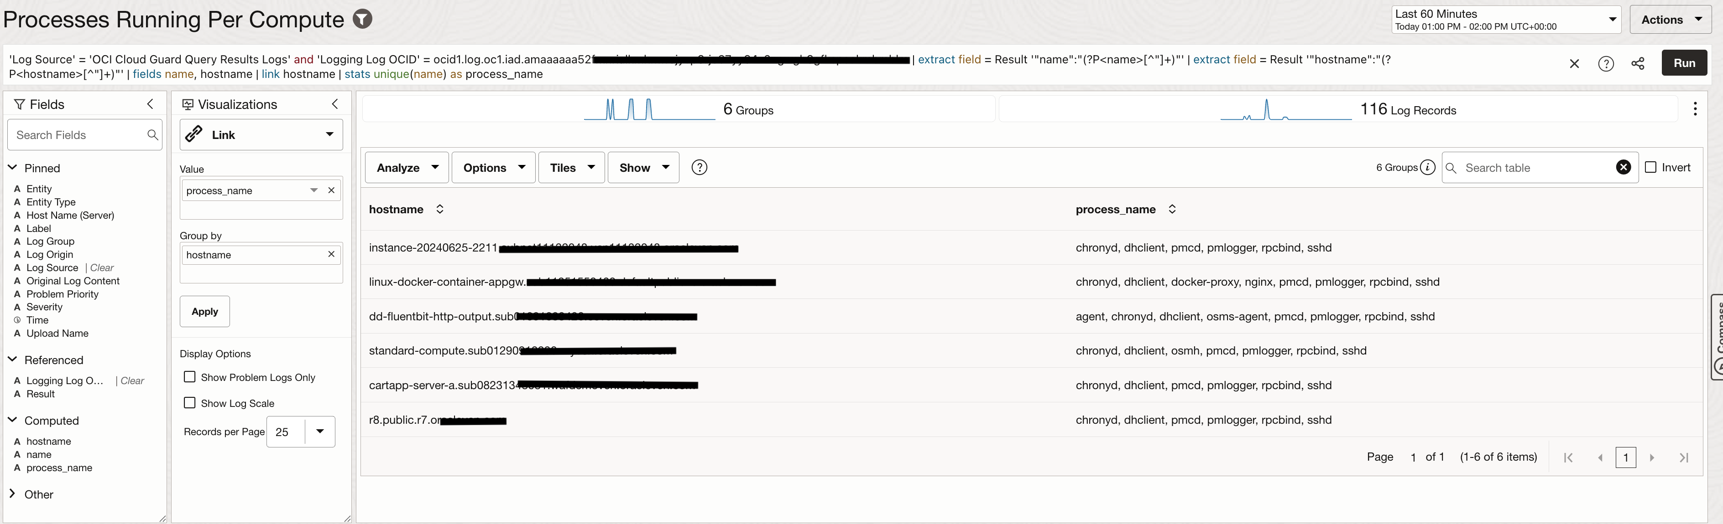This screenshot has width=1723, height=524.
Task: Enable Show Problem Logs Only
Action: click(x=190, y=377)
